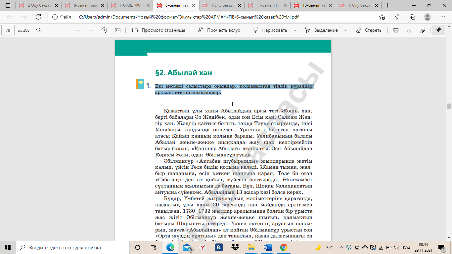Select the "11-сынып Гум" tab
Screen dimensions: 452x254
pyautogui.click(x=267, y=5)
